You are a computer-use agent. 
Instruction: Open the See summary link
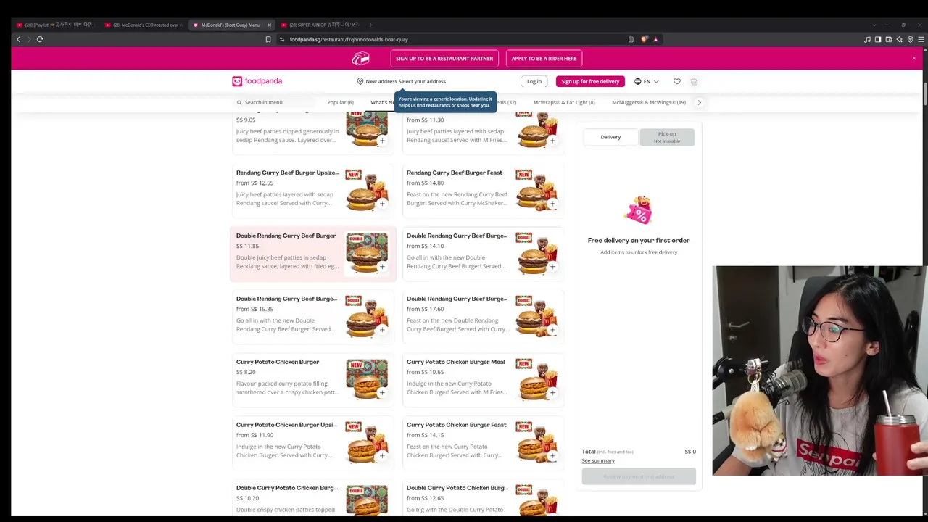598,460
